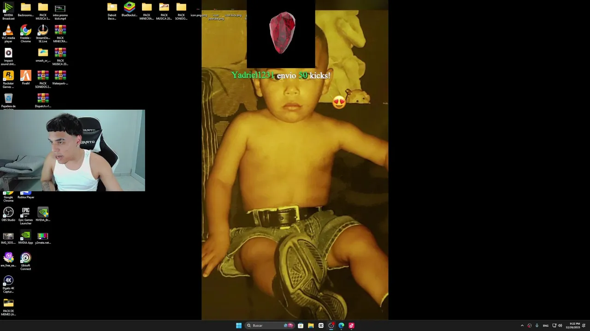Expand hidden system tray icons
The height and width of the screenshot is (331, 590).
point(522,325)
